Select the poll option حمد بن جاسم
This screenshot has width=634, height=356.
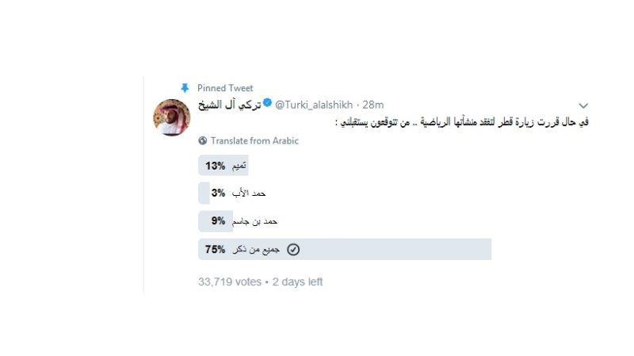coord(345,221)
